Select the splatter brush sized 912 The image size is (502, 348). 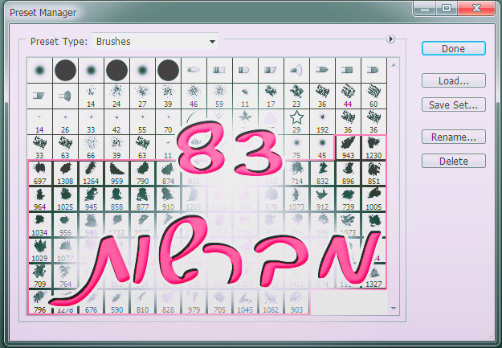pyautogui.click(x=322, y=199)
